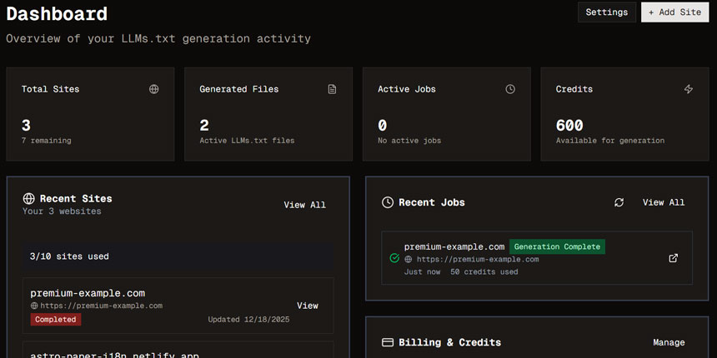Viewport: 717px width, 358px height.
Task: Click the credit card icon beside Billing & Credits
Action: pyautogui.click(x=388, y=342)
